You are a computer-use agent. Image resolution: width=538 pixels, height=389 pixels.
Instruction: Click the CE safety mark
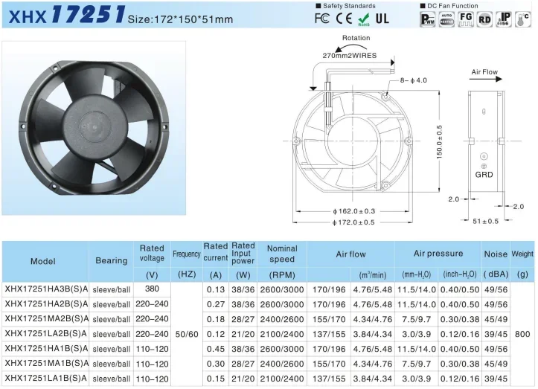tap(343, 18)
